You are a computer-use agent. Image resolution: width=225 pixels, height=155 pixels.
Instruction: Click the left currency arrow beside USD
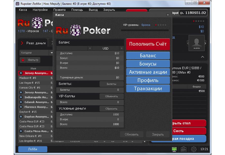click(90, 48)
